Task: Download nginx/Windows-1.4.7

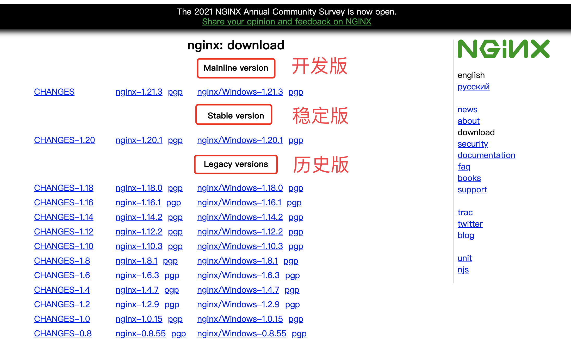Action: 238,290
